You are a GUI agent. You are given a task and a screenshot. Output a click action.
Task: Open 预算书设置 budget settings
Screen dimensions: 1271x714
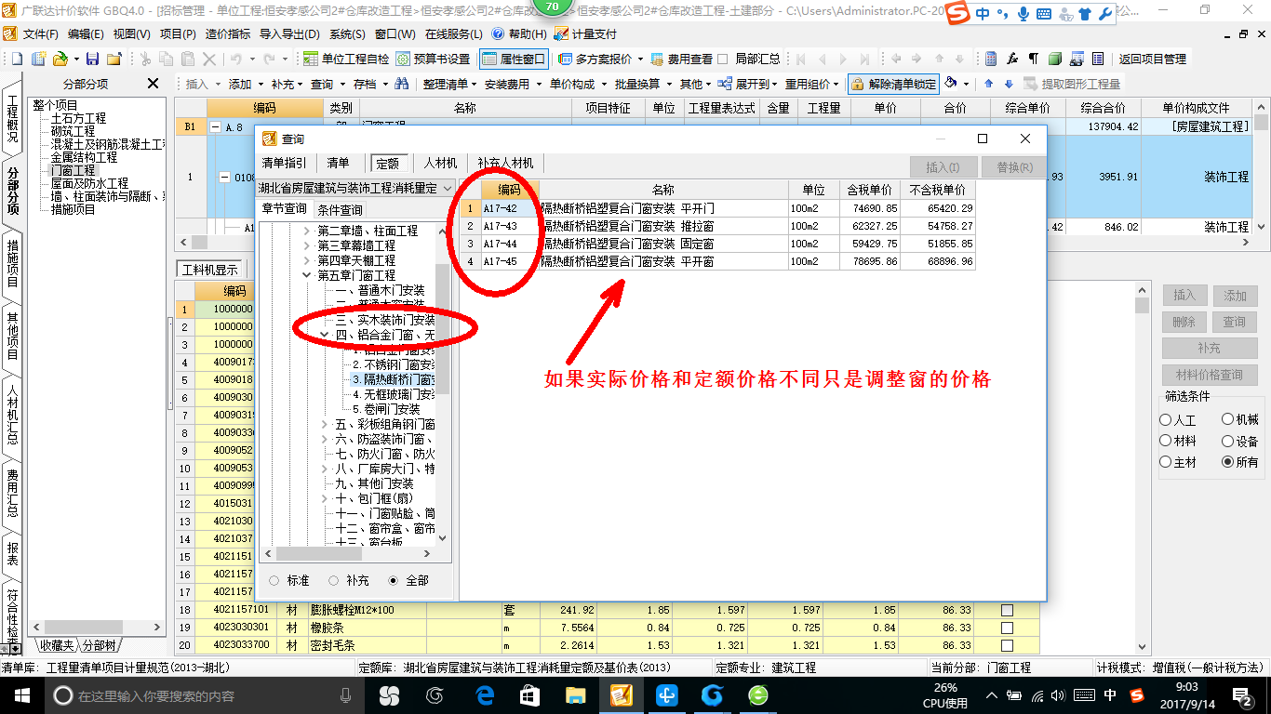tap(433, 59)
